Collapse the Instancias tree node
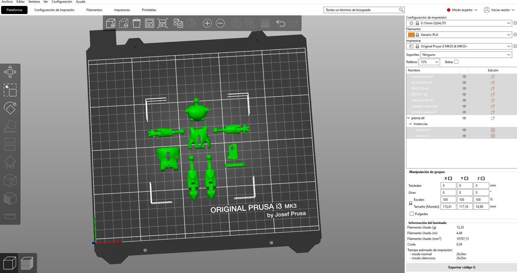 (x=411, y=124)
